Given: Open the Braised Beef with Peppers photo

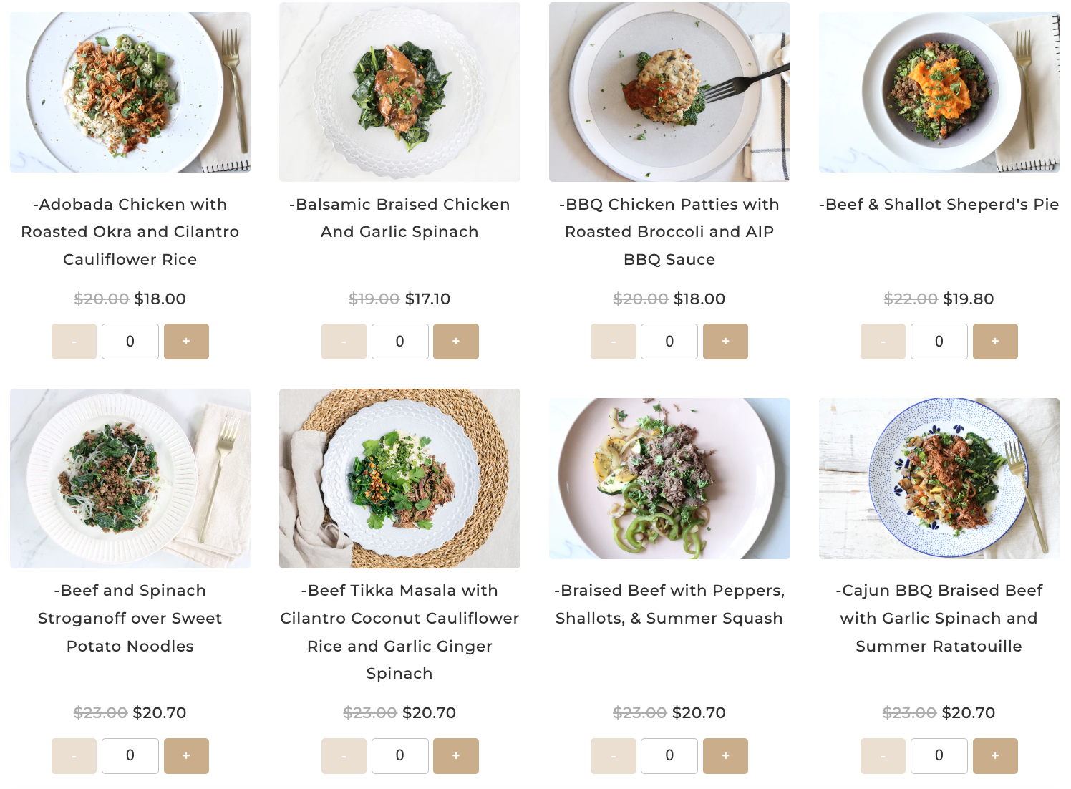Looking at the screenshot, I should click(x=669, y=478).
